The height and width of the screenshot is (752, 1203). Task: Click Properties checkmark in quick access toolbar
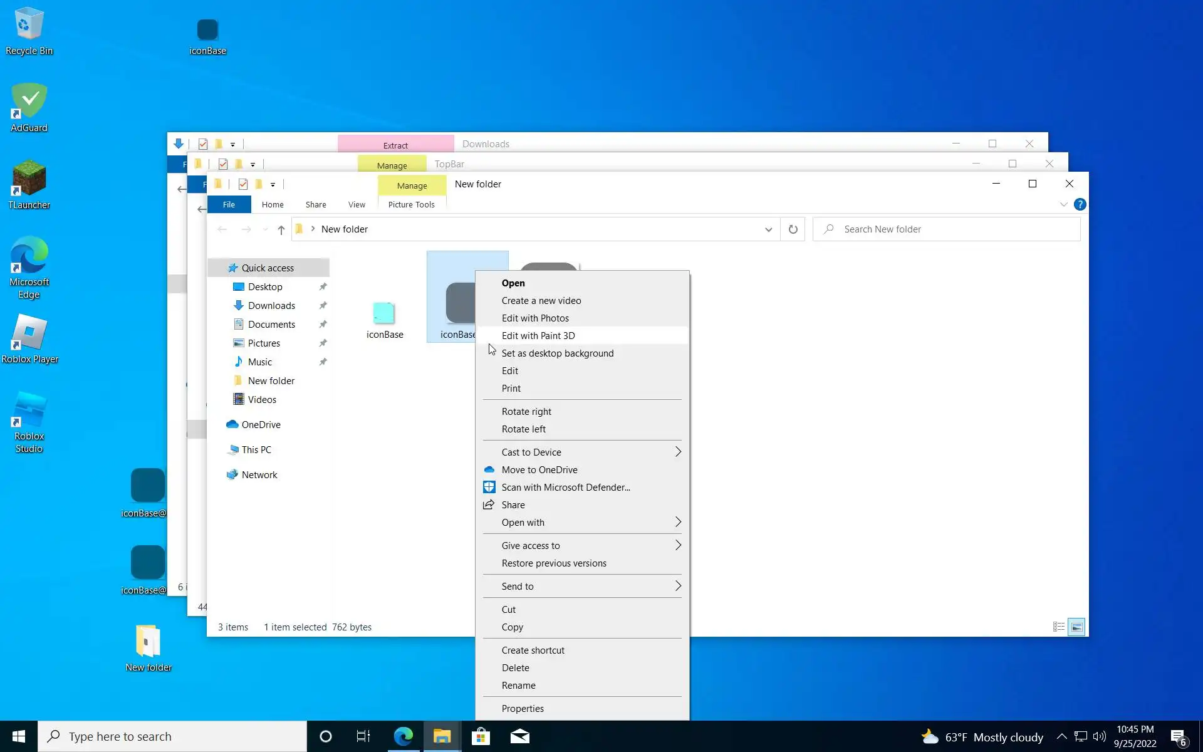[x=243, y=184]
